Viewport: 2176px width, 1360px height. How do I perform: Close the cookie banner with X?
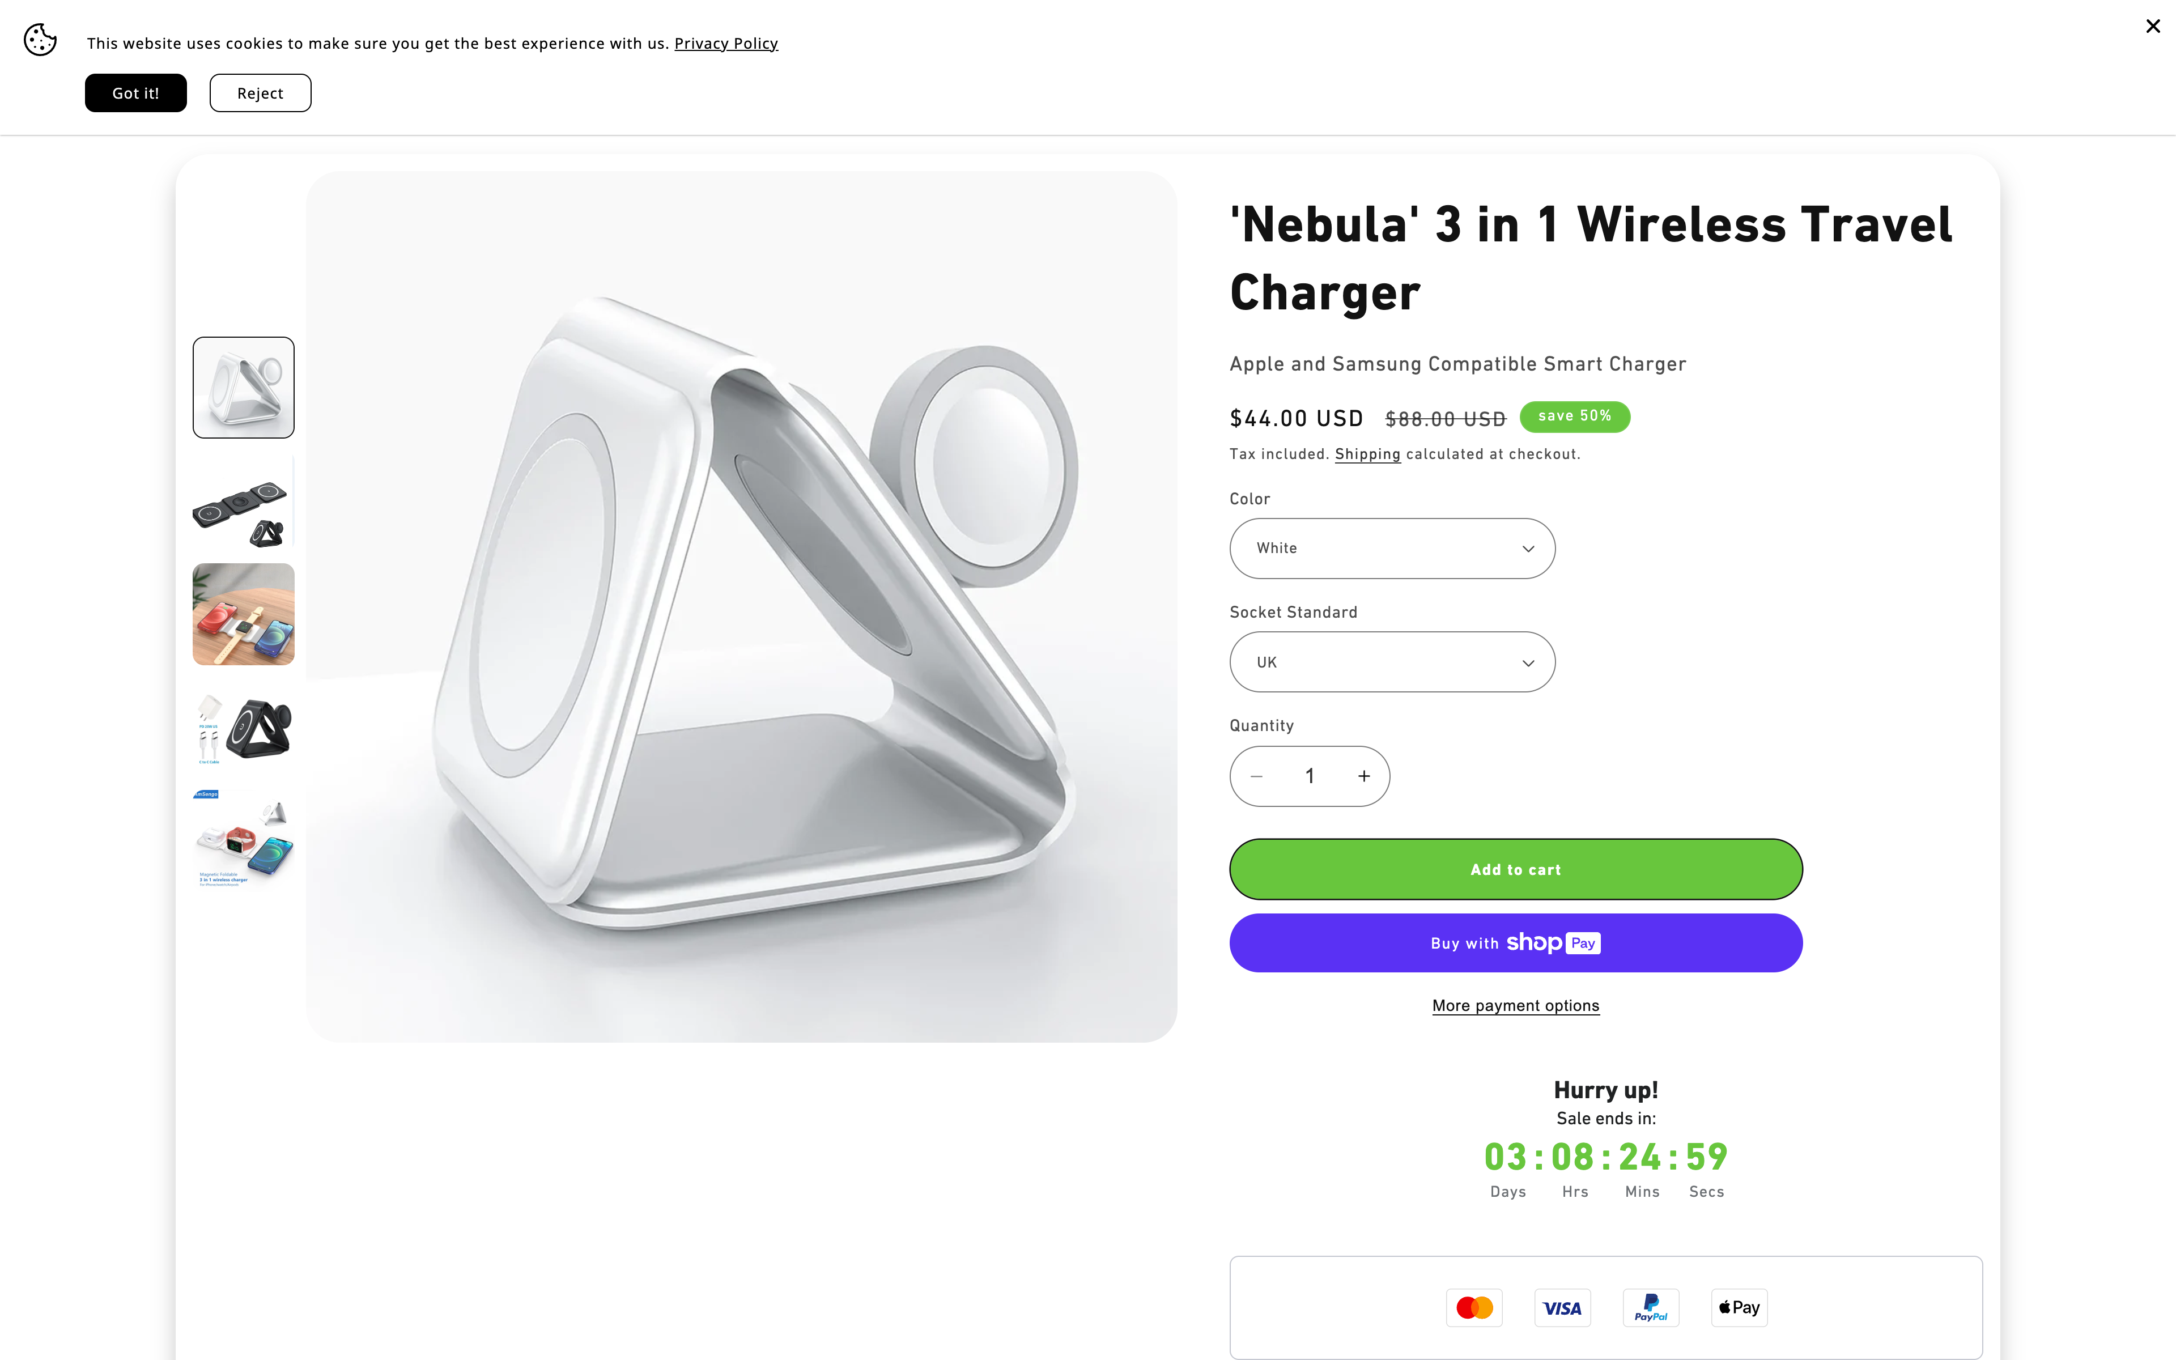point(2153,26)
